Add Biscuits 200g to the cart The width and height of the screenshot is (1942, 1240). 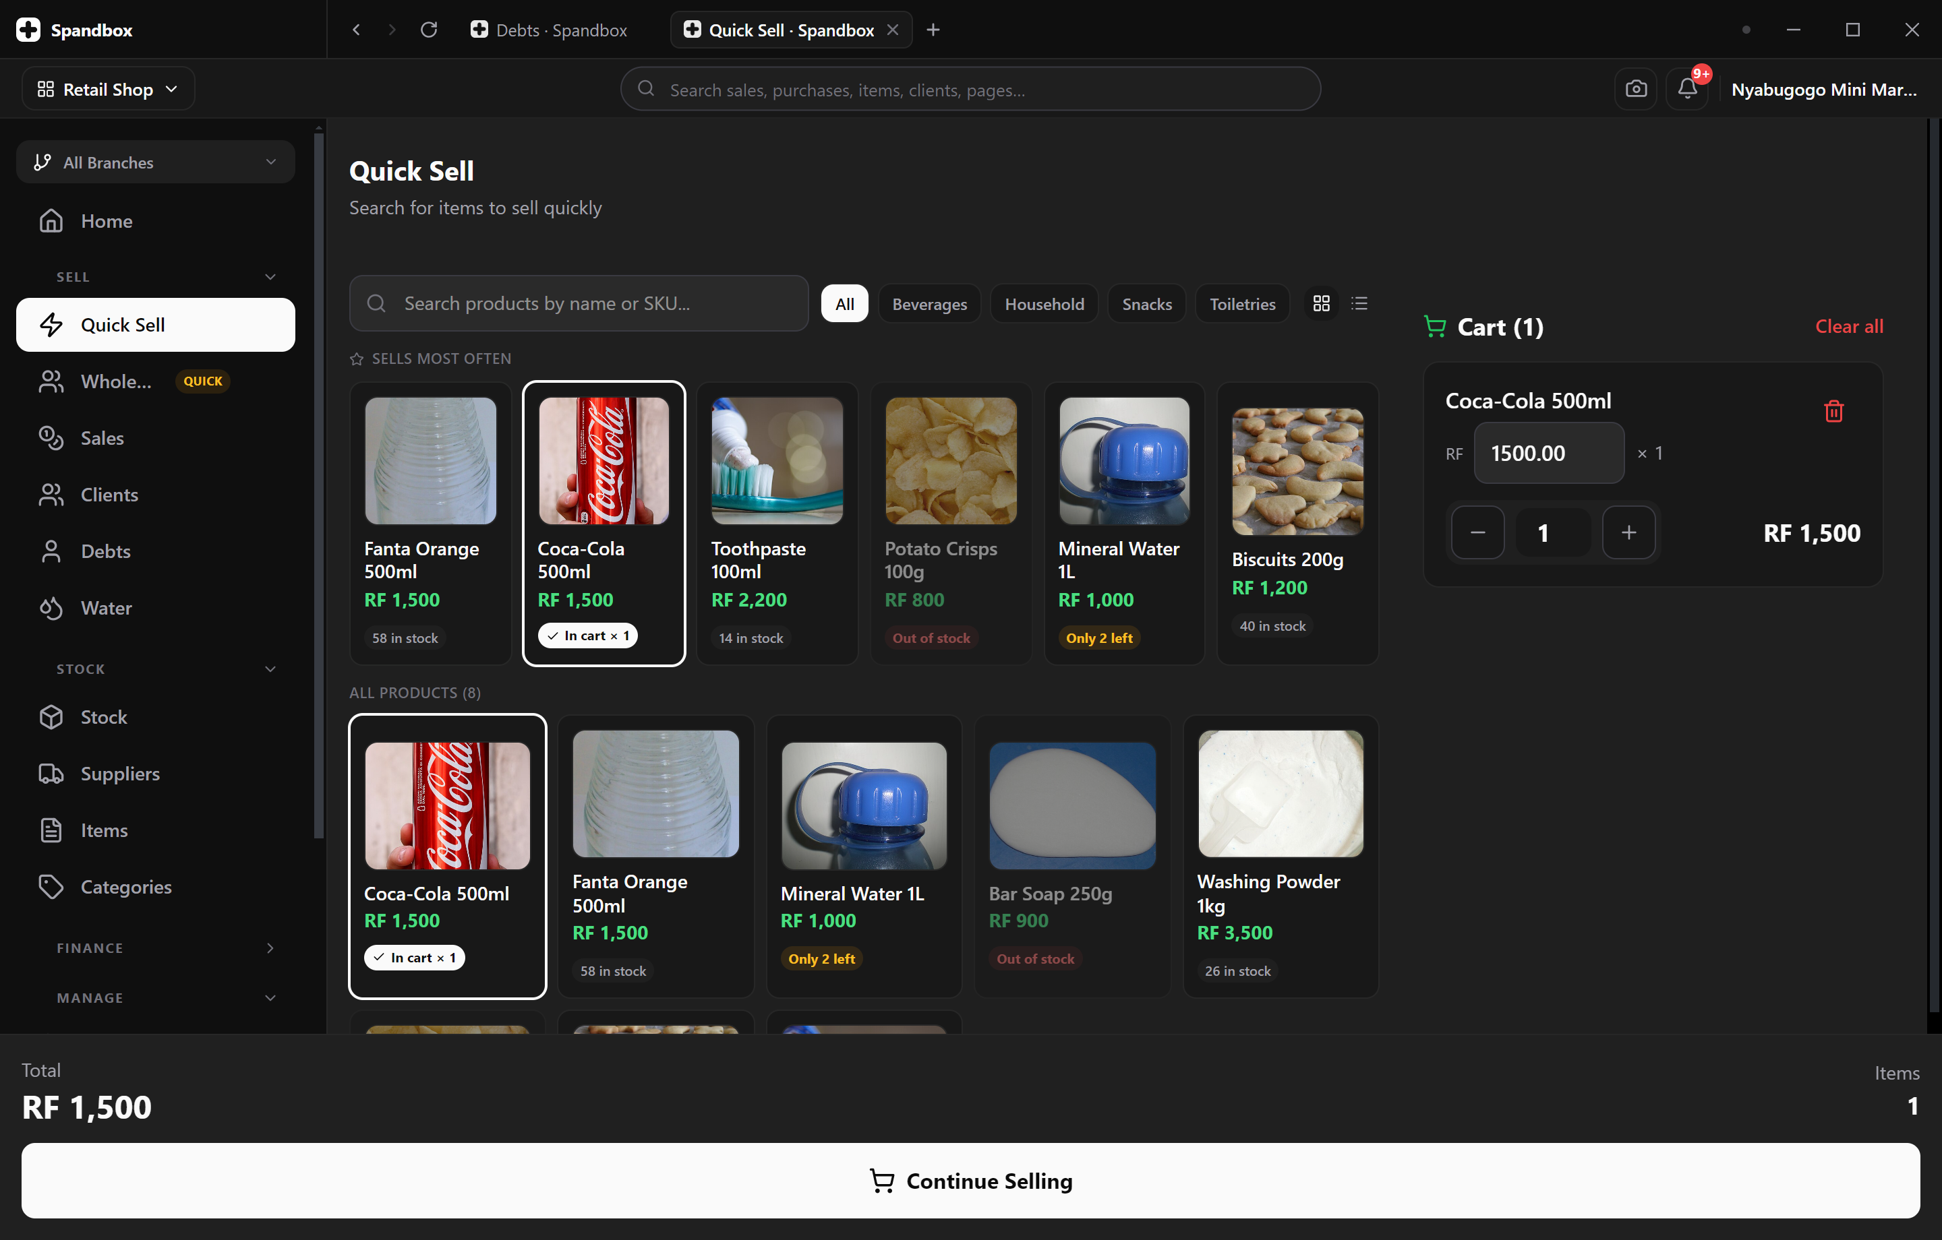point(1297,524)
